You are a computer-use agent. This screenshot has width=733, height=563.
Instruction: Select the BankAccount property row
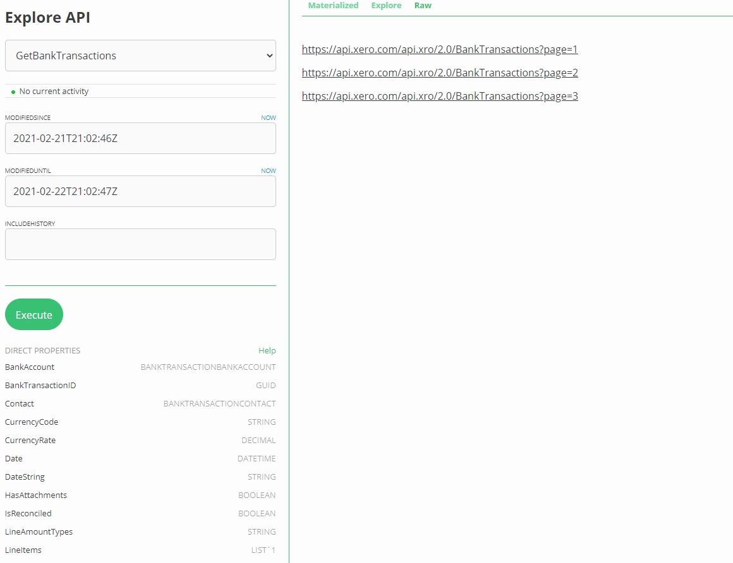pos(29,367)
